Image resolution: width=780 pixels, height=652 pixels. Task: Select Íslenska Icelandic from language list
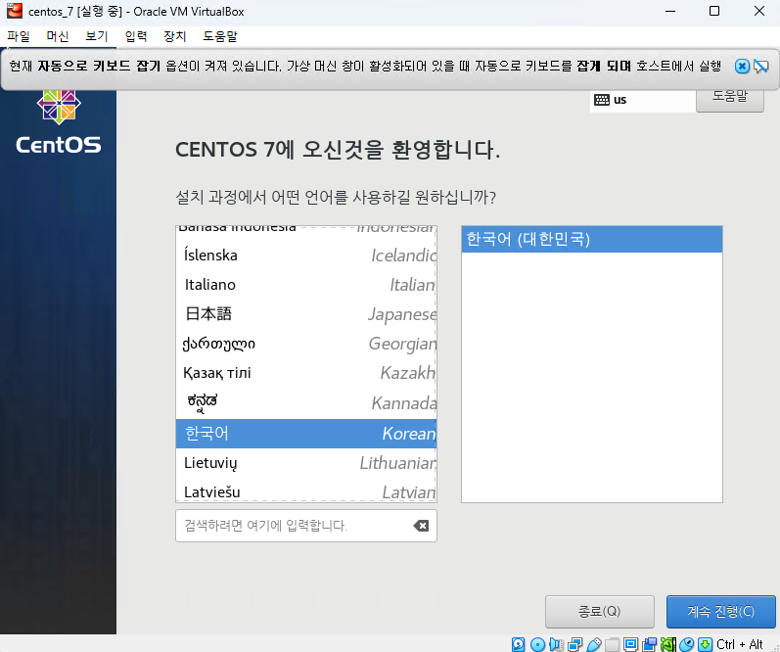click(x=306, y=256)
